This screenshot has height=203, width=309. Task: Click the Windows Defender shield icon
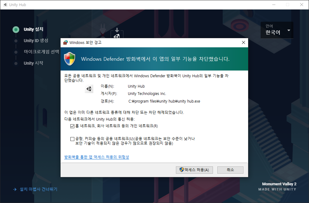point(70,59)
